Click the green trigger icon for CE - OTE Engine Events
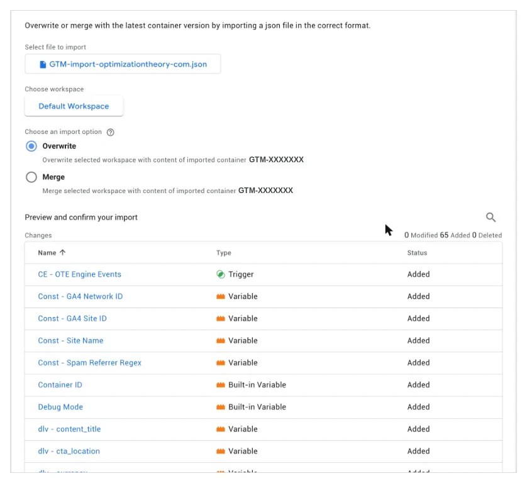The height and width of the screenshot is (483, 527). click(221, 274)
